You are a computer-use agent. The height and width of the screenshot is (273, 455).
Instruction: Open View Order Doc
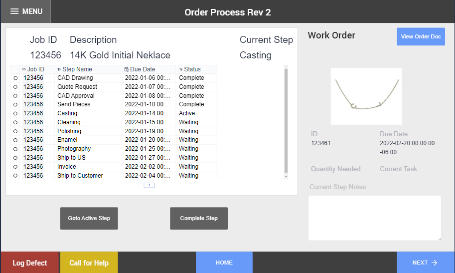point(421,37)
